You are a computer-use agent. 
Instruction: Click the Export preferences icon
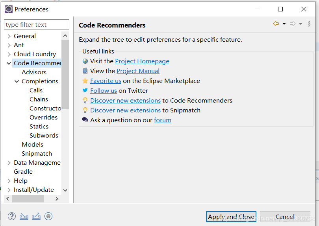click(36, 216)
